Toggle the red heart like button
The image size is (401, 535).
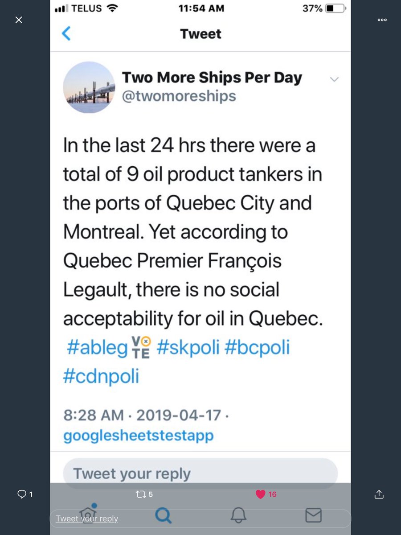[x=261, y=494]
